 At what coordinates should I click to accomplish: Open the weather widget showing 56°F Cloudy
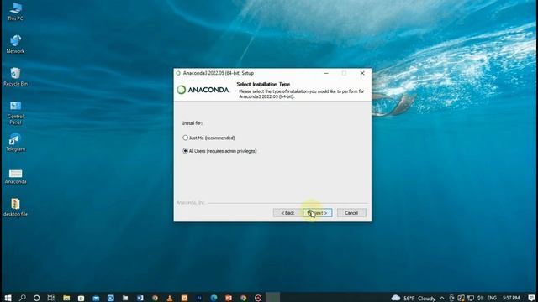point(414,298)
